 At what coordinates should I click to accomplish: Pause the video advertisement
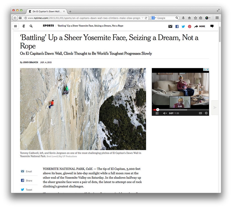pyautogui.click(x=157, y=113)
